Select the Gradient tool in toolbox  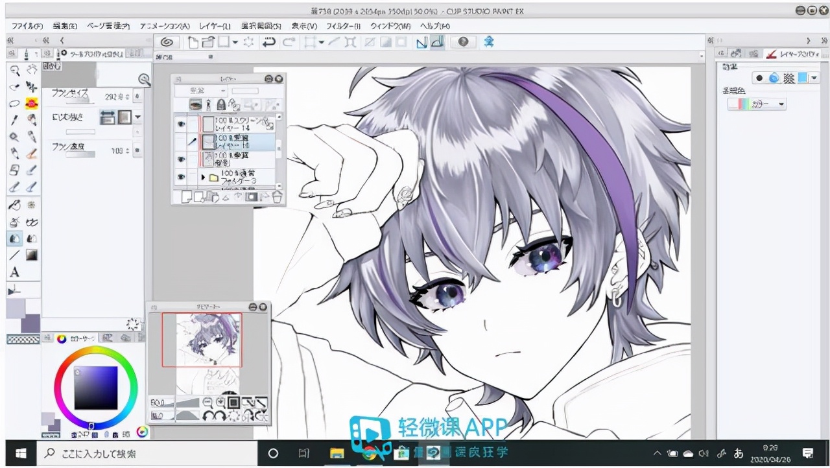(x=31, y=255)
